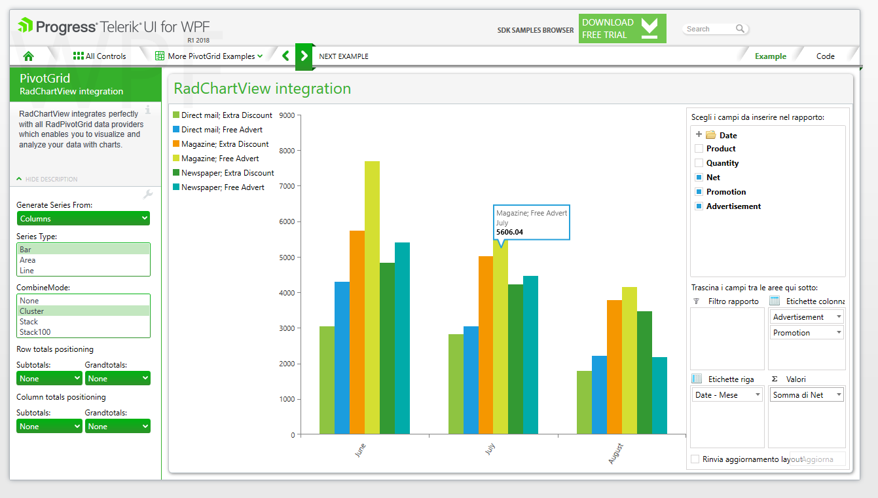Viewport: 878px width, 498px height.
Task: Uncheck the Promotion field checkbox
Action: click(699, 192)
